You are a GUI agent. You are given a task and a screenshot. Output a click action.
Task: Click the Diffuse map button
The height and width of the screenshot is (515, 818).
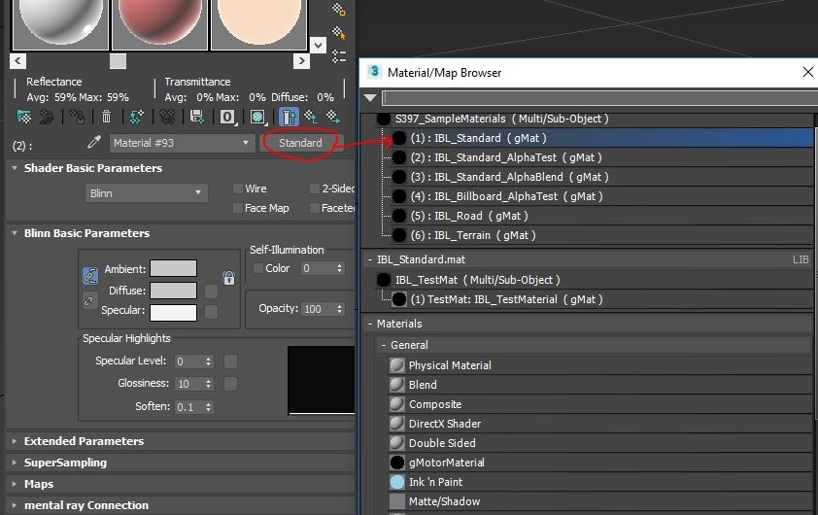pos(211,292)
